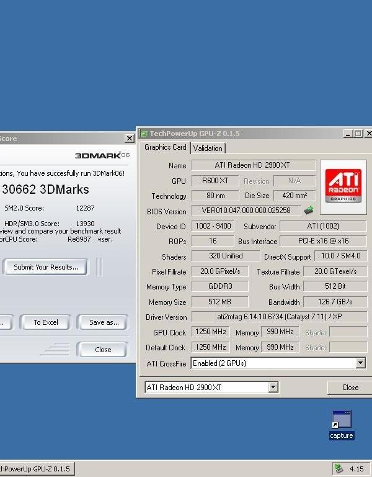
Task: Click the Memory Type value GDDR3
Action: 220,286
